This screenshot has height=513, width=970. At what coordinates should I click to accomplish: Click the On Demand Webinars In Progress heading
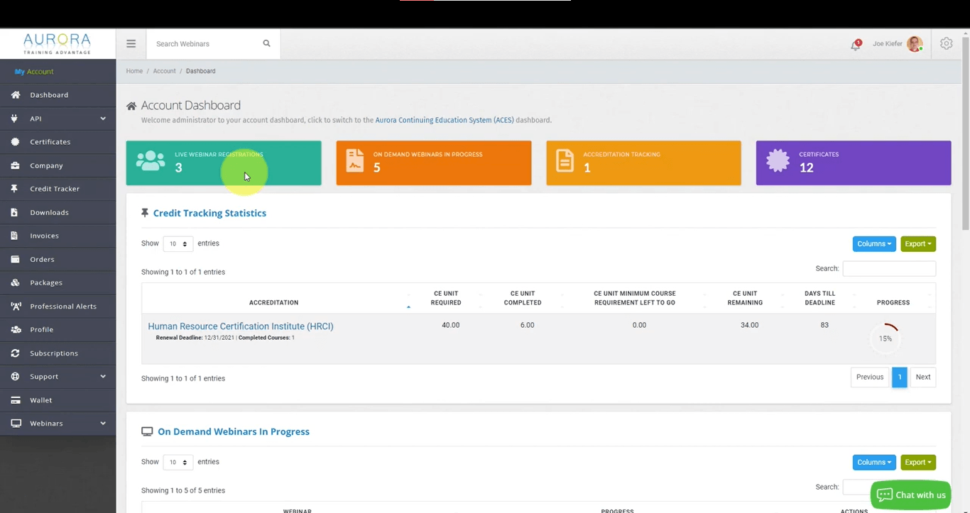(234, 432)
